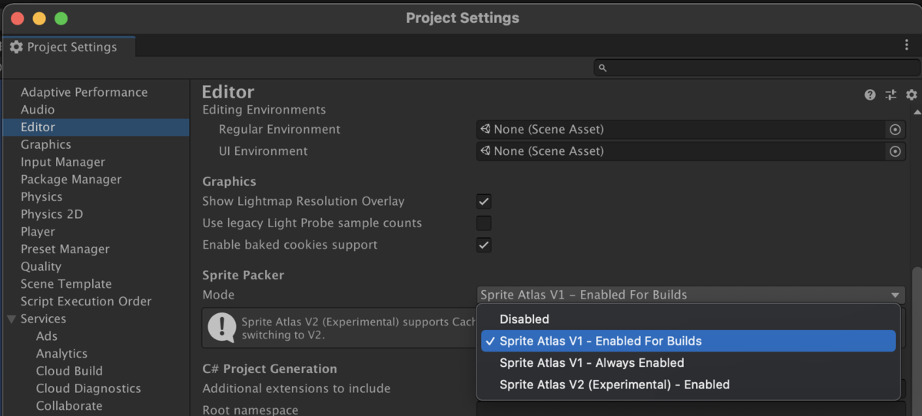Viewport: 922px width, 416px height.
Task: Open the Graphics settings category
Action: tap(46, 144)
